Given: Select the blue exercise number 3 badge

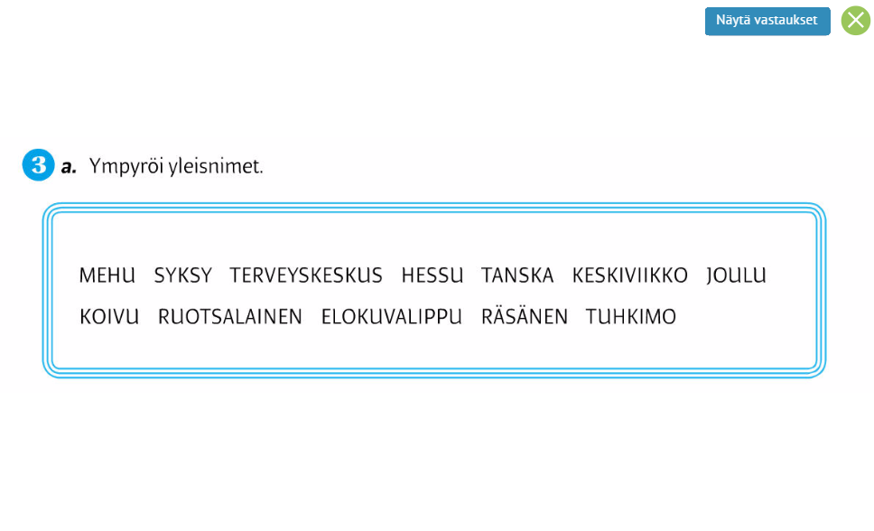Looking at the screenshot, I should coord(39,165).
